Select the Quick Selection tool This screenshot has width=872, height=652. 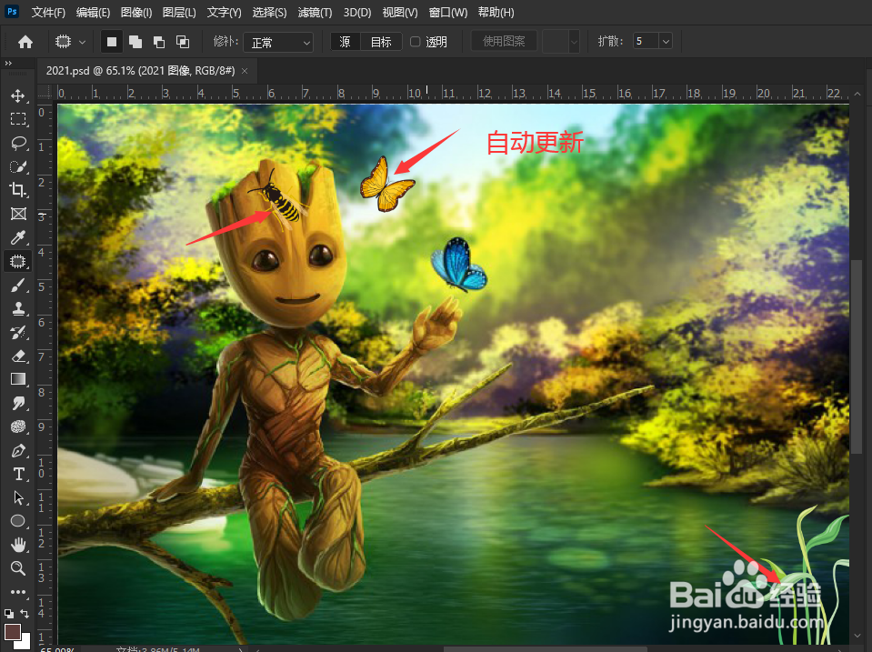[x=18, y=166]
